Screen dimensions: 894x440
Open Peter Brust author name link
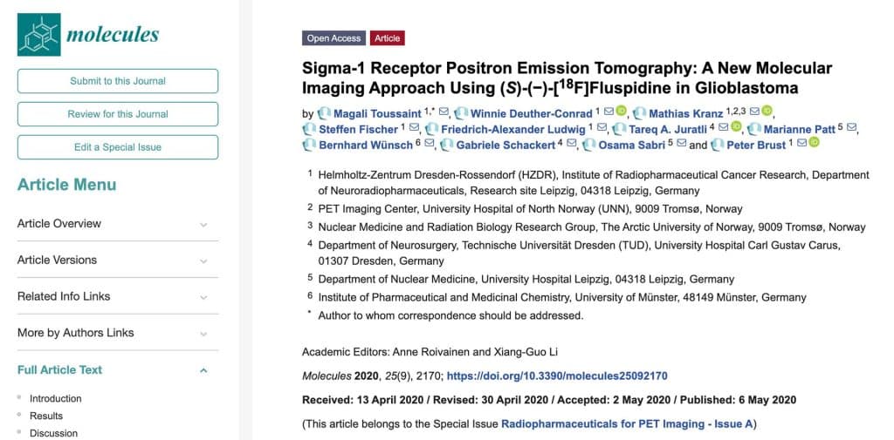point(756,146)
